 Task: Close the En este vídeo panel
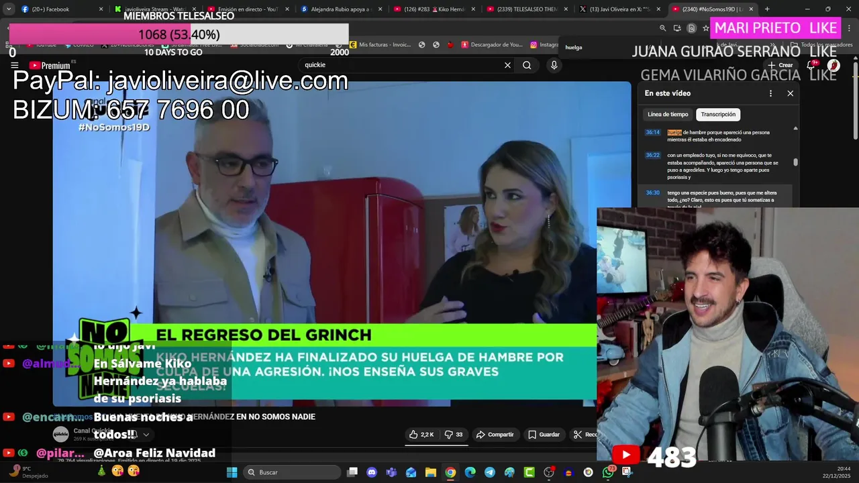(x=790, y=93)
